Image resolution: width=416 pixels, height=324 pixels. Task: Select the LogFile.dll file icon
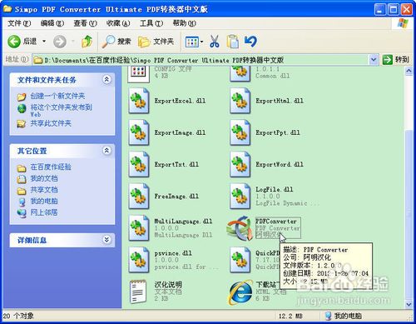click(x=240, y=197)
